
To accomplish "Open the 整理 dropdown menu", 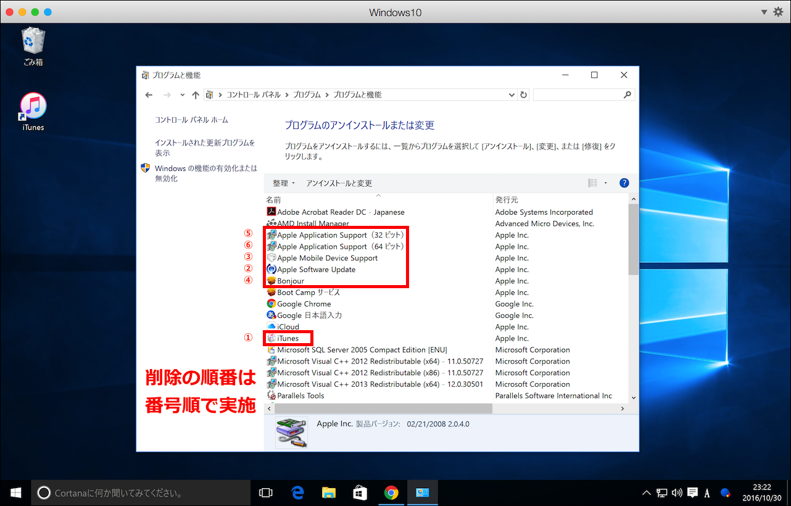I will pyautogui.click(x=284, y=183).
